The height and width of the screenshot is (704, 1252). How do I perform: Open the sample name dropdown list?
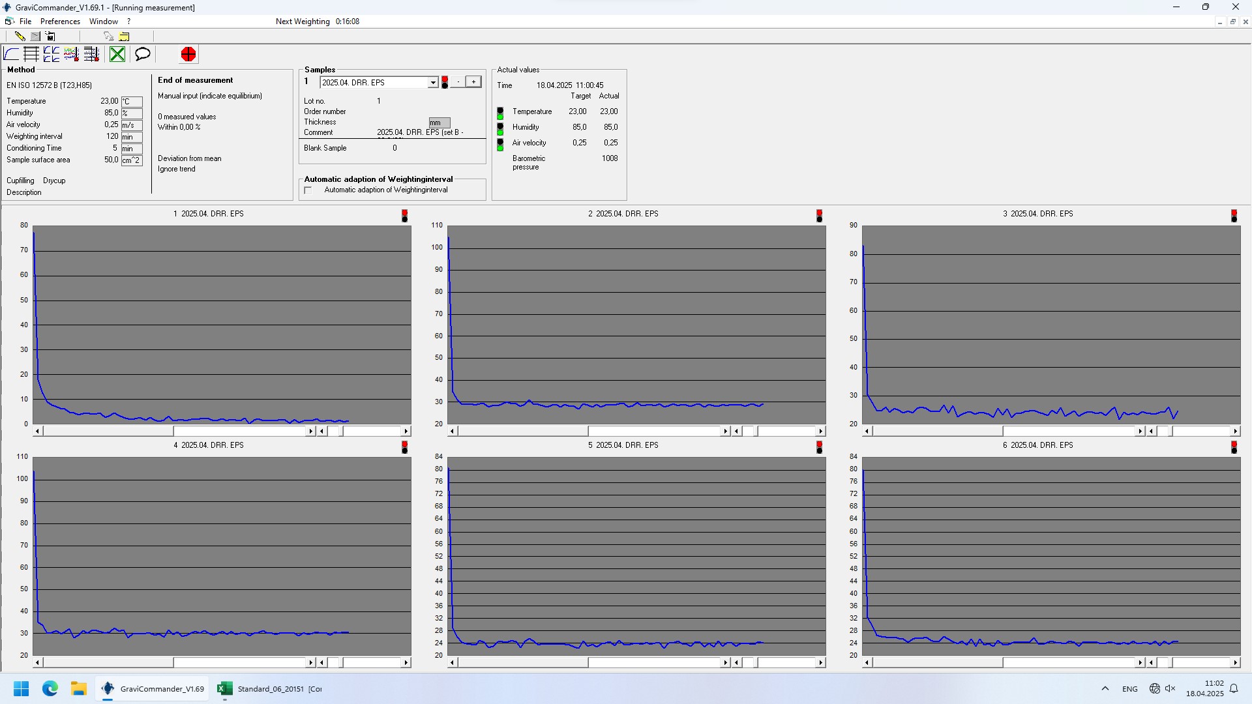coord(432,83)
